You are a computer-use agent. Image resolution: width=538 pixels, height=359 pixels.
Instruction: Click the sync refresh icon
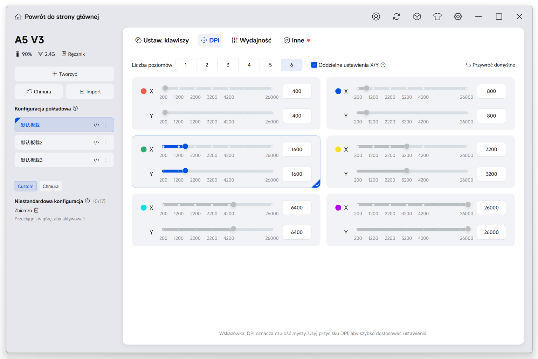396,16
